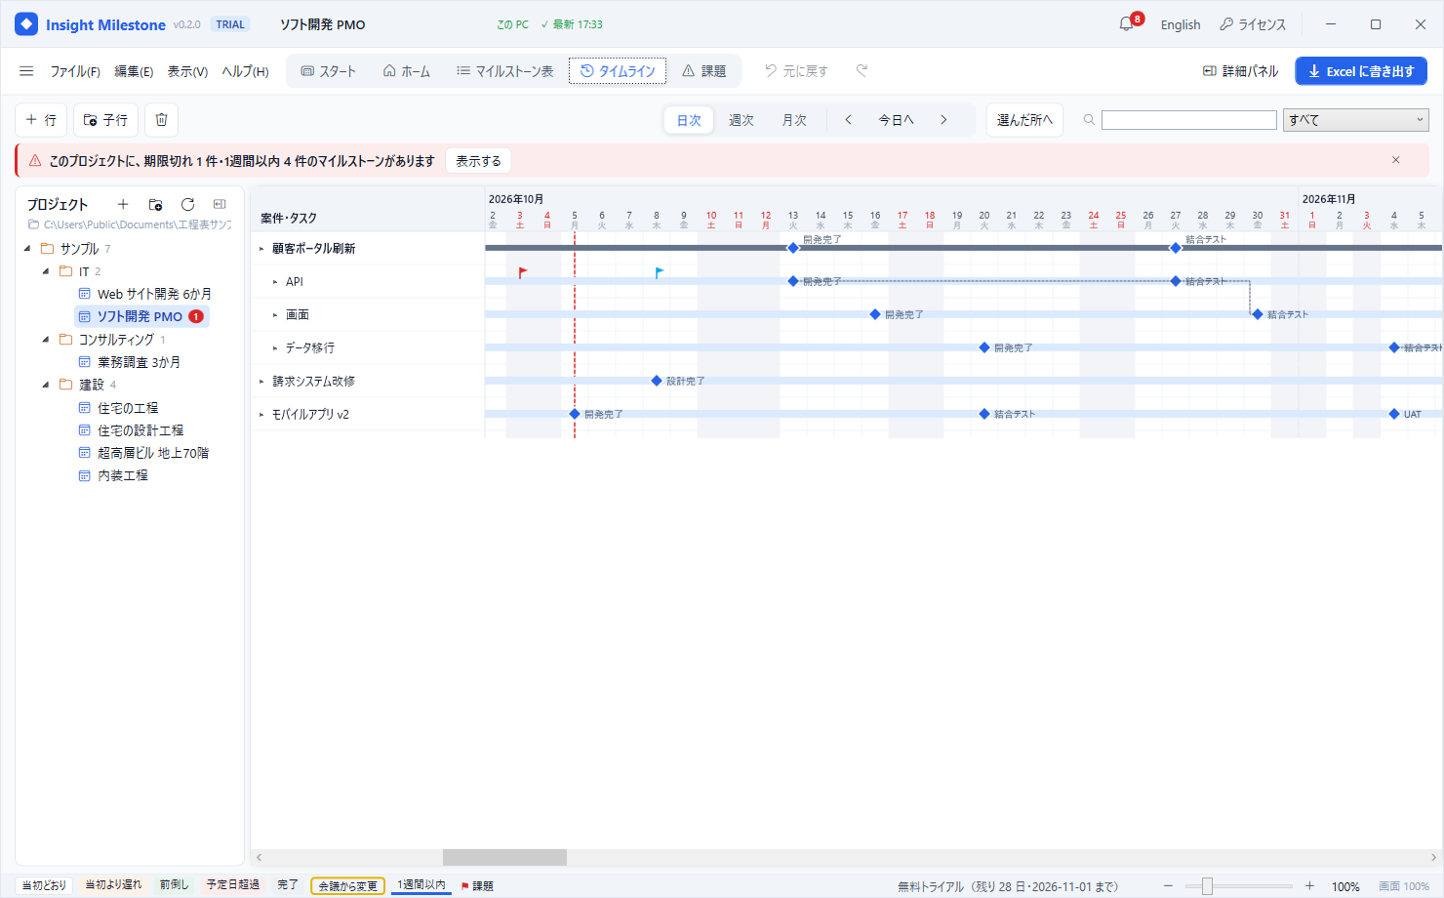Click the redo arrow icon
The width and height of the screenshot is (1444, 898).
pos(862,70)
